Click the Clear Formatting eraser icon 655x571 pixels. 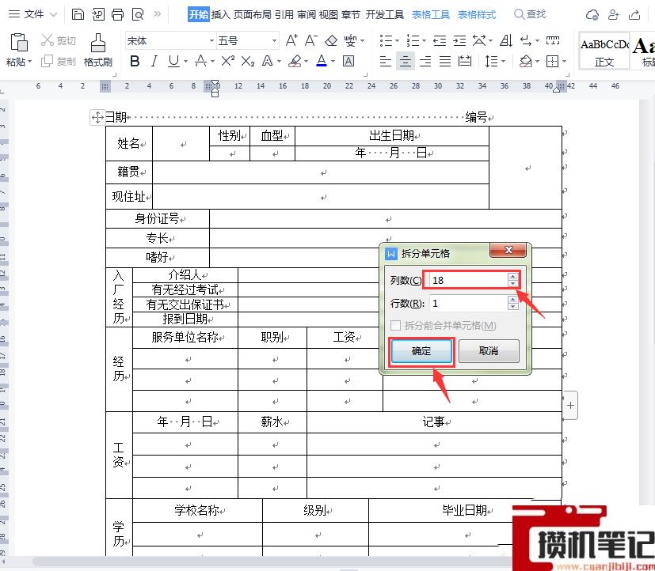[331, 40]
